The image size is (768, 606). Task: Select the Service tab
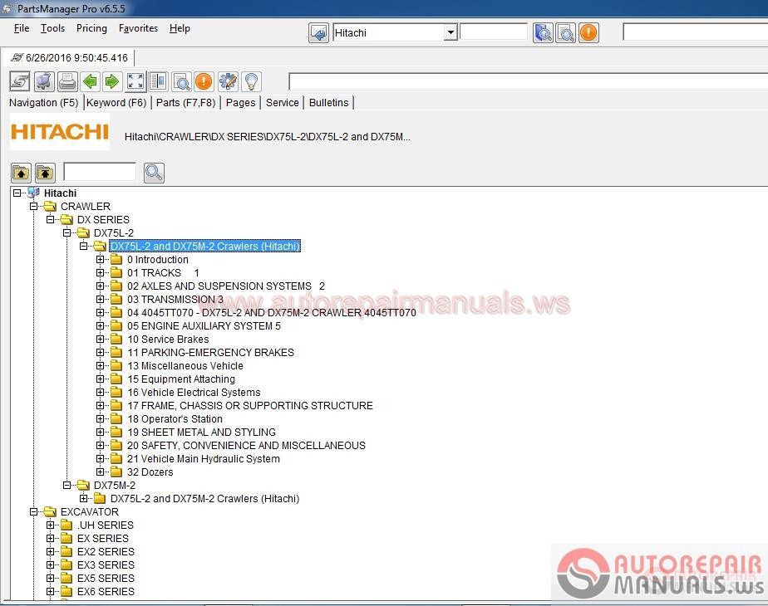pyautogui.click(x=282, y=102)
